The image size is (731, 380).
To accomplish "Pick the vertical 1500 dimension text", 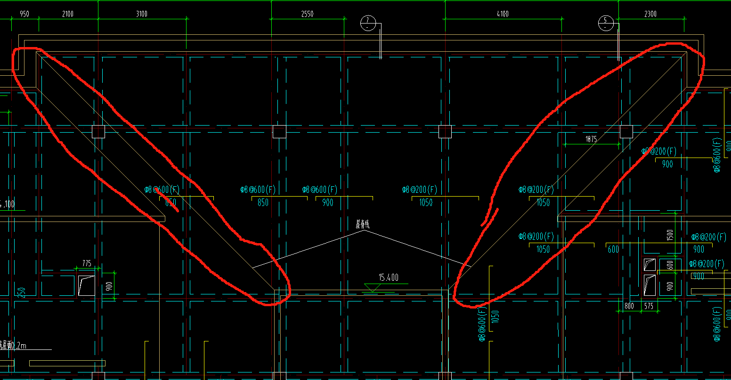I will tap(671, 234).
